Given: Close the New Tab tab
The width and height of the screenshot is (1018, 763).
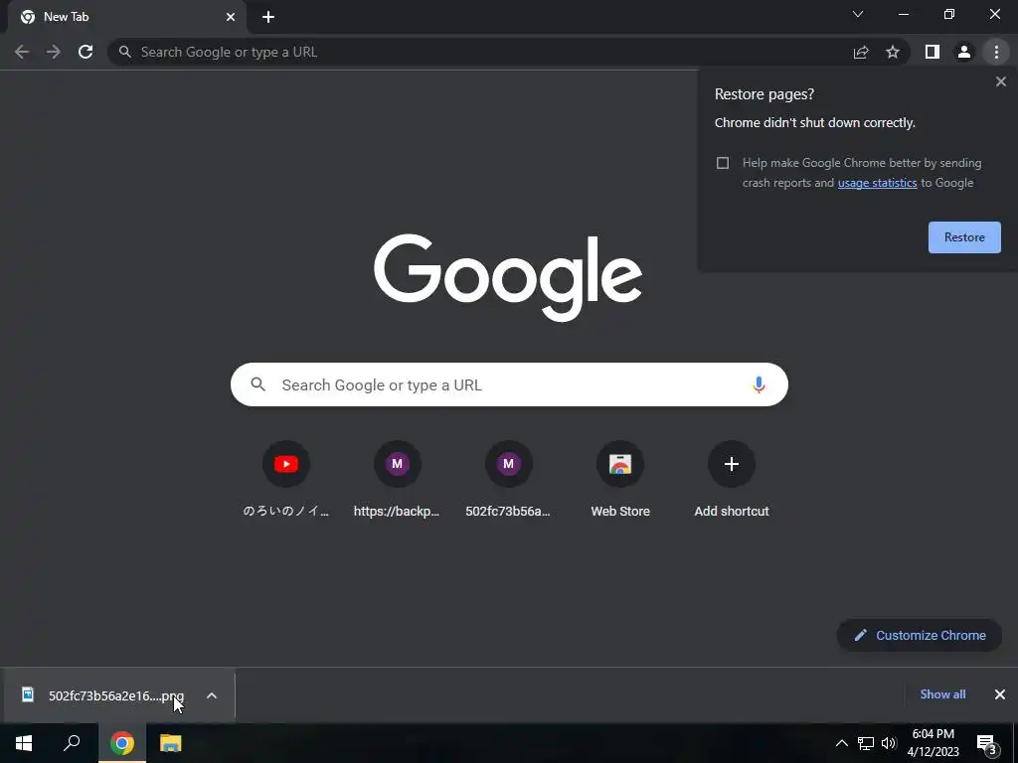Looking at the screenshot, I should [231, 17].
